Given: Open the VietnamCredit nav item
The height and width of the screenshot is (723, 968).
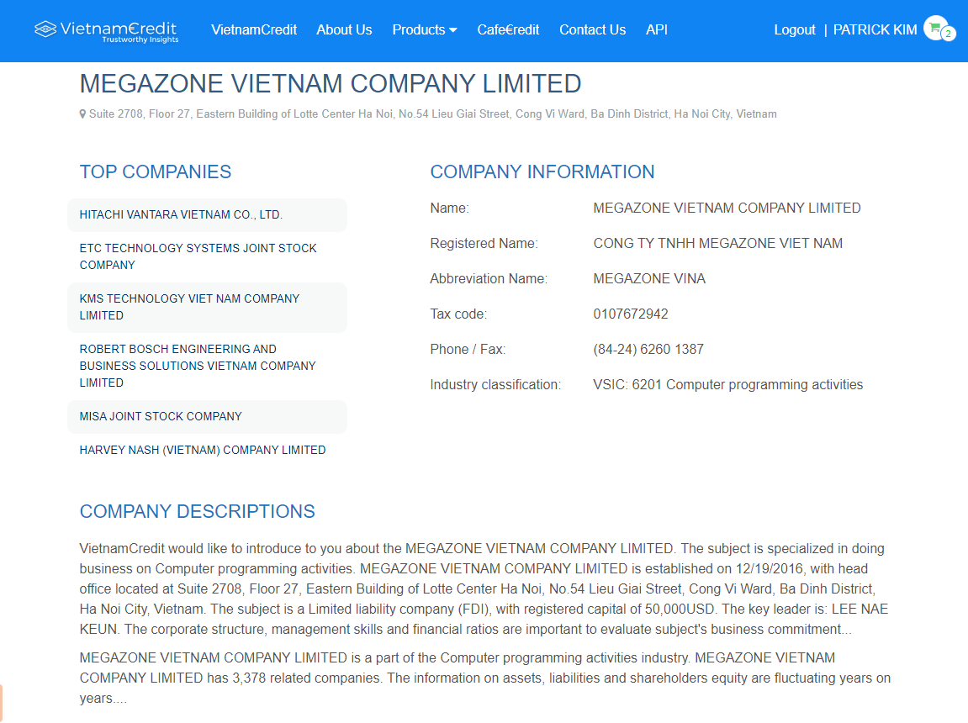Looking at the screenshot, I should click(x=254, y=29).
